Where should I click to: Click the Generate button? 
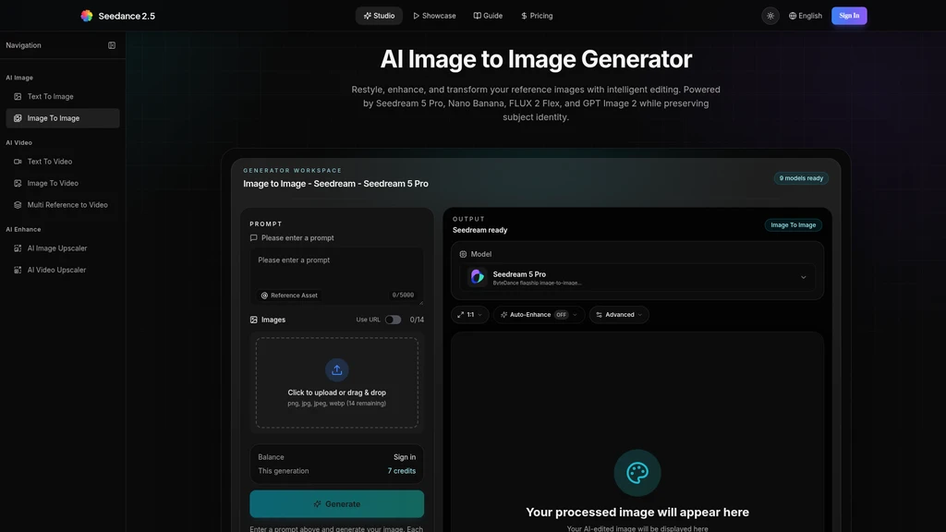pyautogui.click(x=336, y=503)
